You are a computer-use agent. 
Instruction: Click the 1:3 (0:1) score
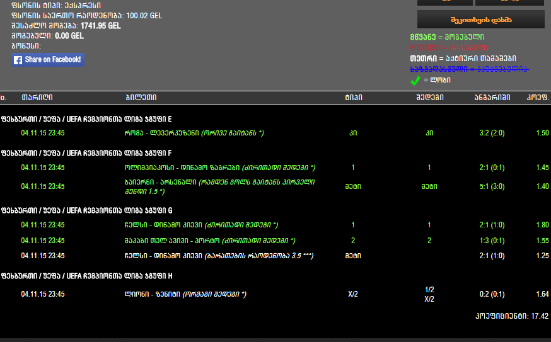tap(492, 241)
